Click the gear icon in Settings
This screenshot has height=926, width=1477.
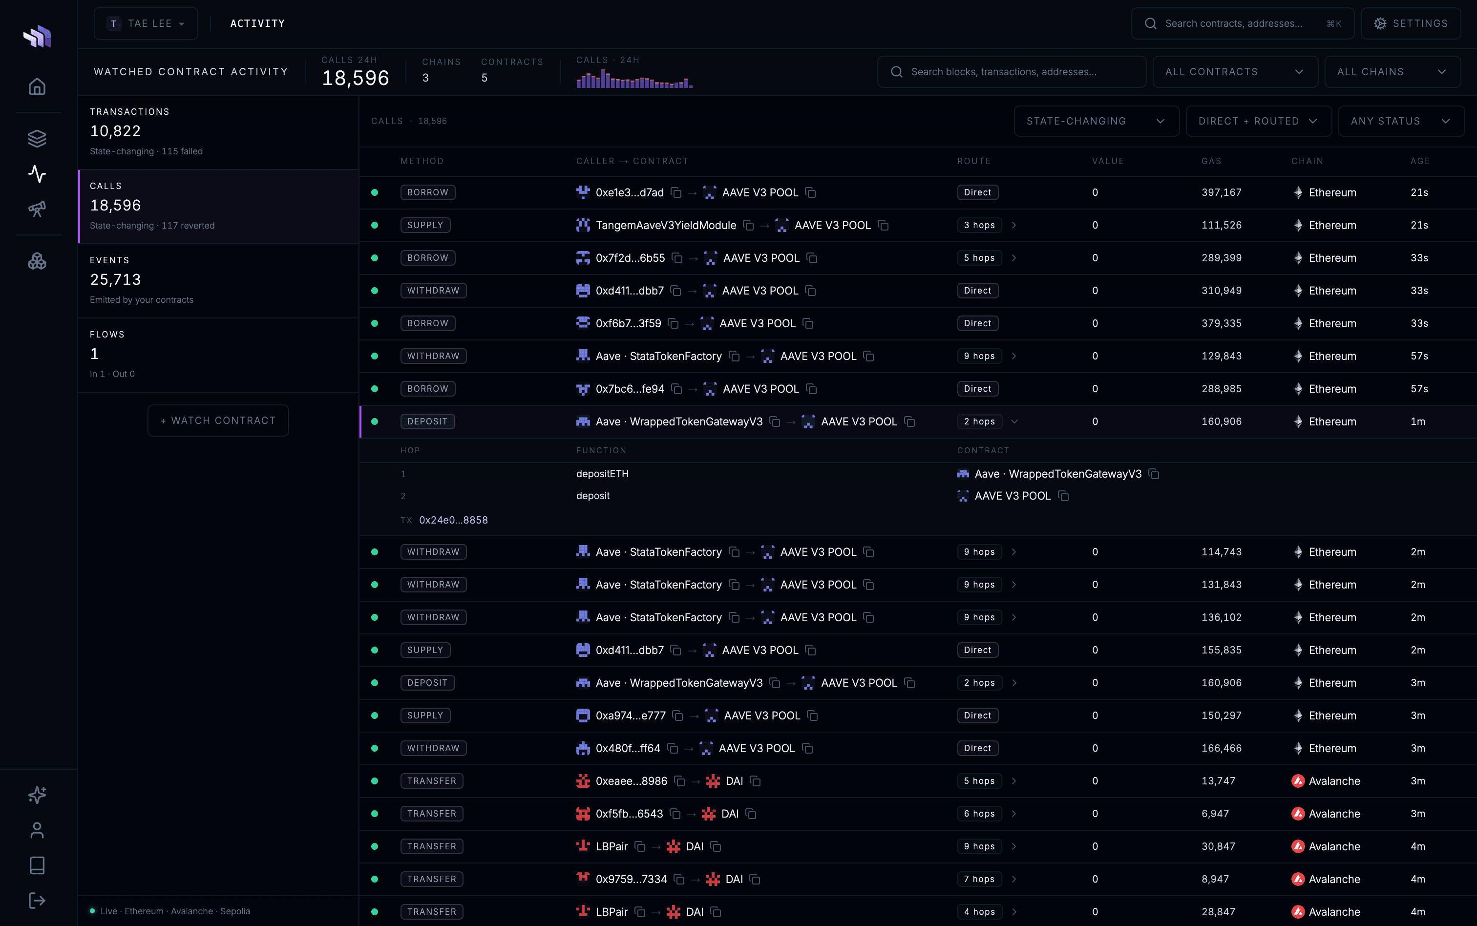(x=1380, y=23)
